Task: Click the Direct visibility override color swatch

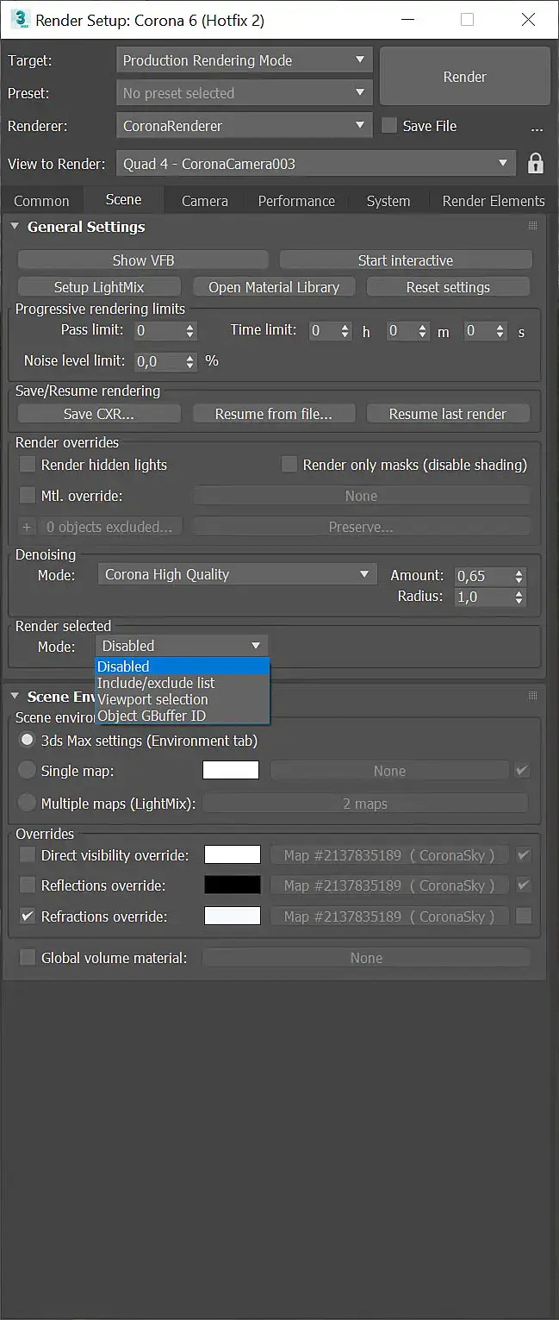Action: tap(233, 854)
